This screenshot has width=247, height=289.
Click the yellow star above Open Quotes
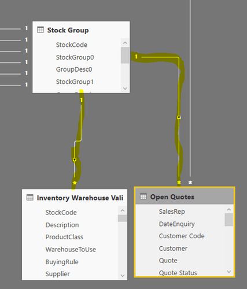pyautogui.click(x=179, y=182)
